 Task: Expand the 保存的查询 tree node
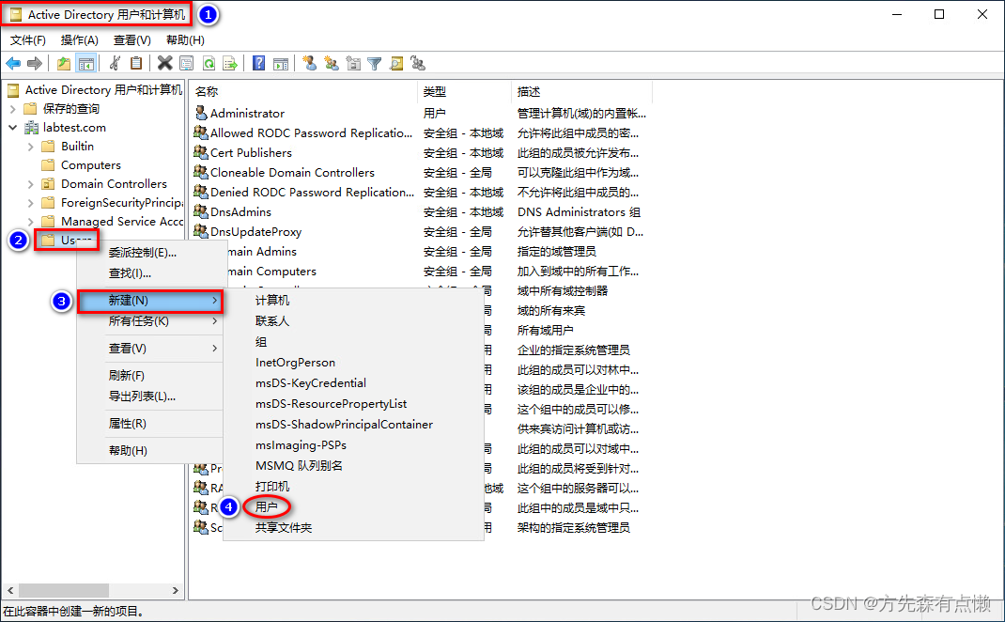pyautogui.click(x=13, y=109)
